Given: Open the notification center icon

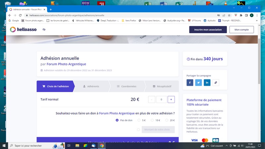Looking at the screenshot, I should coord(259,146).
